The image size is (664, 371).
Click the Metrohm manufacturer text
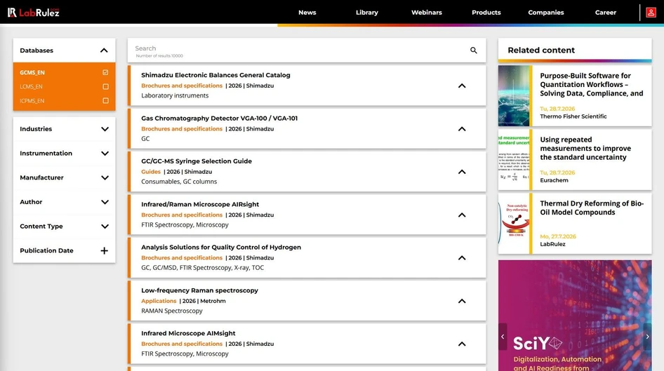213,301
